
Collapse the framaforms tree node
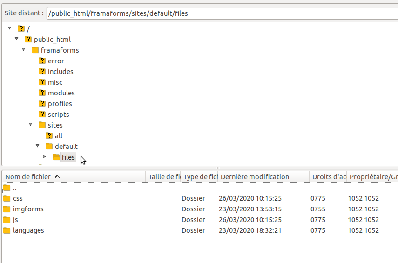[24, 49]
